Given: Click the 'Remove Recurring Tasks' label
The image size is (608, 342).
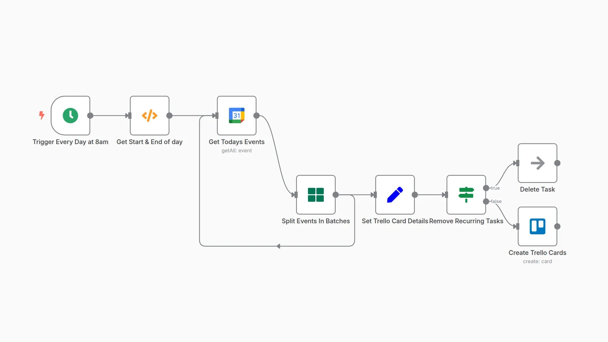Looking at the screenshot, I should coord(466,221).
